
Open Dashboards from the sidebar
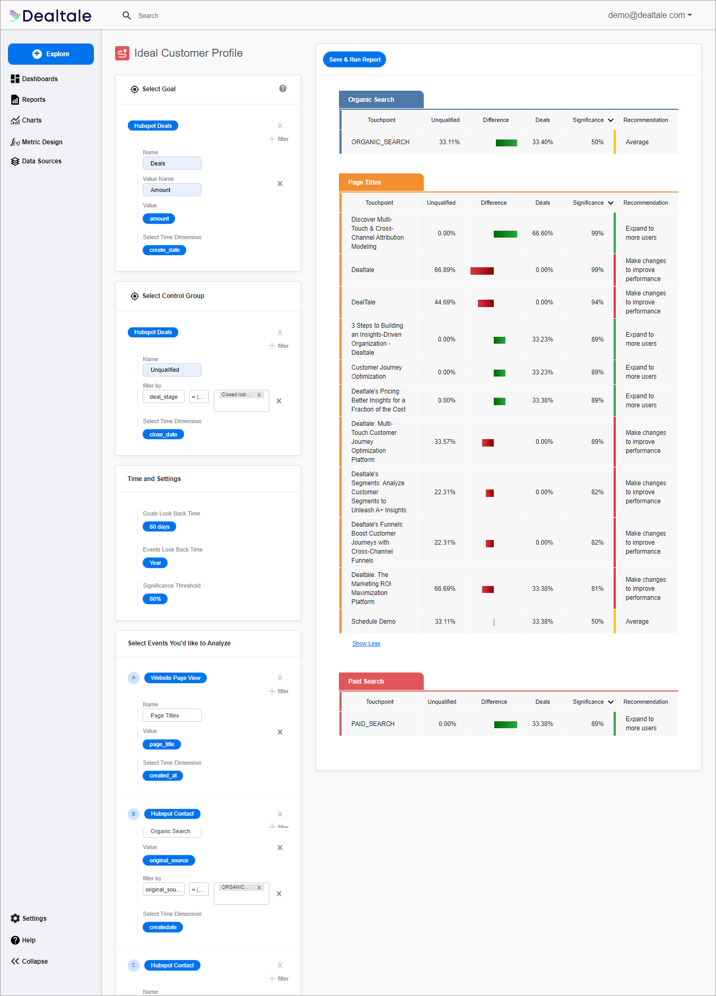tap(34, 78)
